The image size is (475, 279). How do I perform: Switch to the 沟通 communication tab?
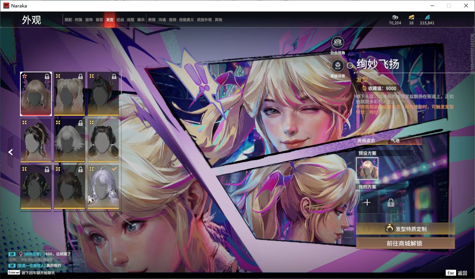(x=162, y=20)
